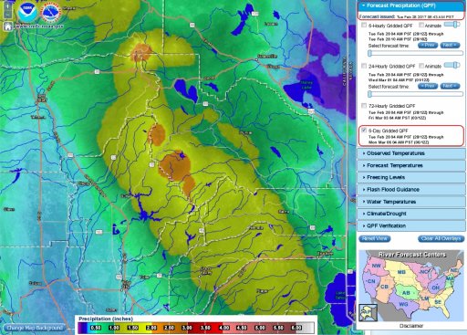Click the '72-Hourly Gridded QPF' label
Screen dimensions: 467x335
tap(391, 106)
